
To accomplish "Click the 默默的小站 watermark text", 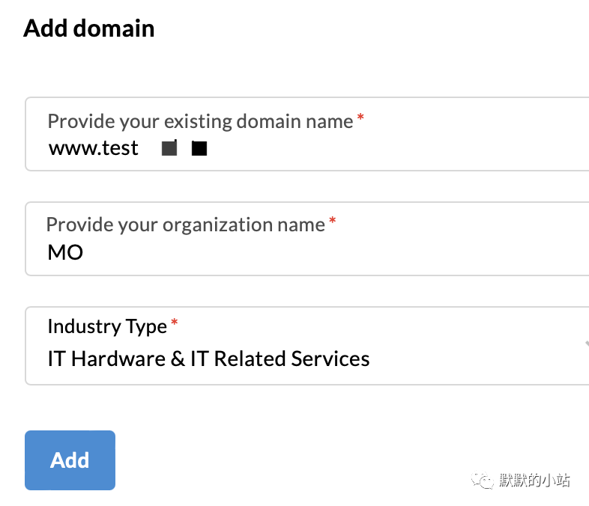I will [x=534, y=480].
